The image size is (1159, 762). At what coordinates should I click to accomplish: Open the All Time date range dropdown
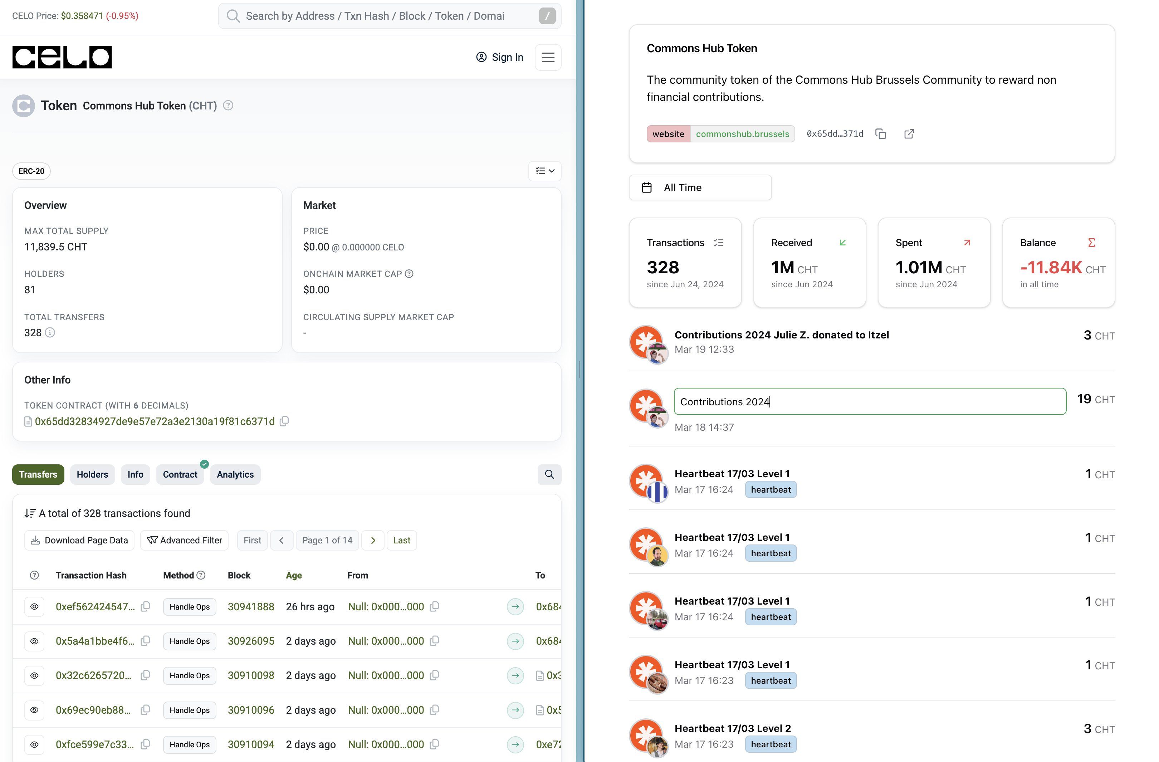point(700,187)
